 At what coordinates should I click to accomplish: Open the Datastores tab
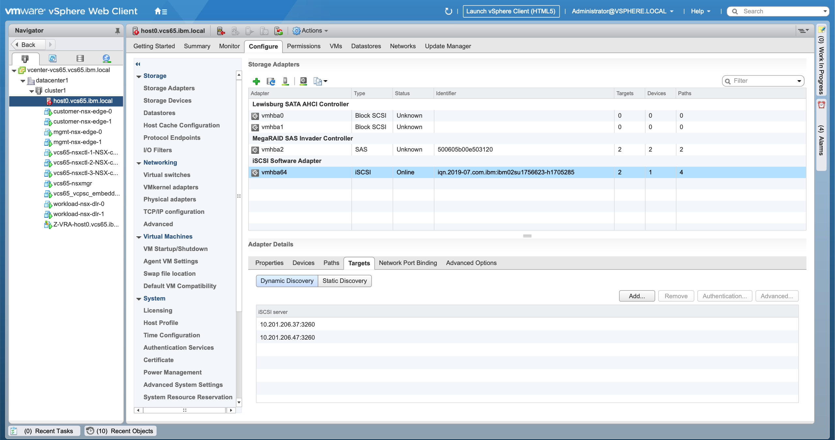point(366,46)
